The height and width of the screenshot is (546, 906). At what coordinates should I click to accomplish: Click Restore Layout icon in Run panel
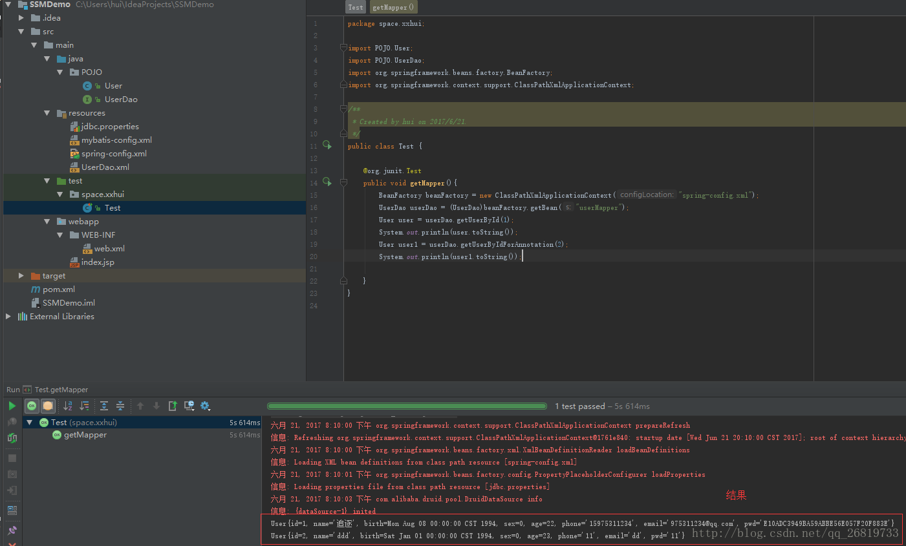tap(12, 510)
